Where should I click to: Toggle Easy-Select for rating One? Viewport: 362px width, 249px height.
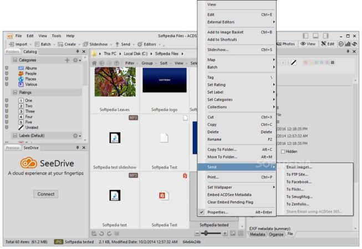coord(7,100)
